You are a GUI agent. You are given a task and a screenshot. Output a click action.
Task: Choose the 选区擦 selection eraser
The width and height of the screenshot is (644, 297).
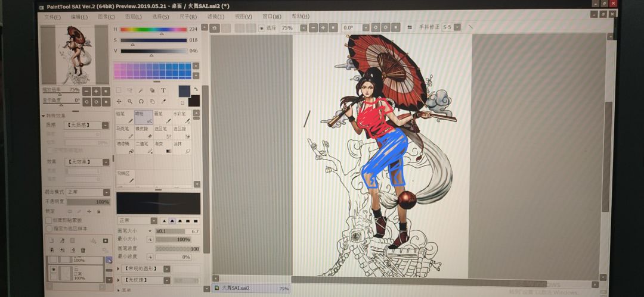pos(181,132)
